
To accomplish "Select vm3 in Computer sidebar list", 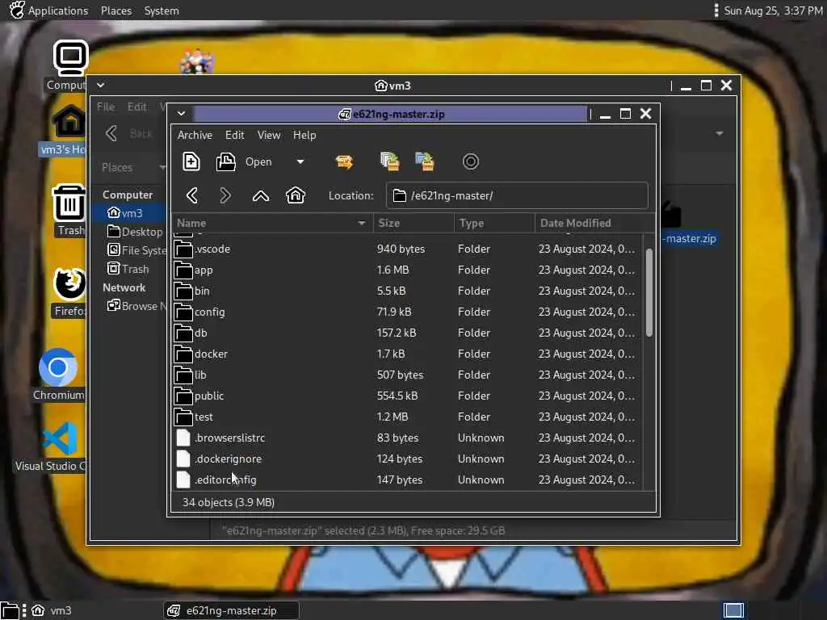I will tap(128, 213).
